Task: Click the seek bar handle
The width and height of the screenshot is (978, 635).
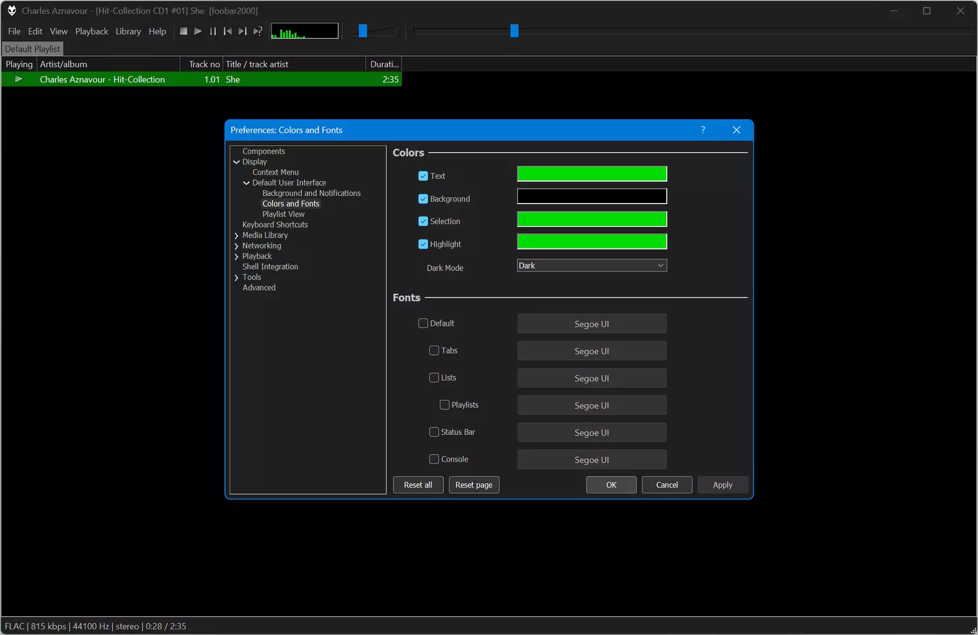Action: [x=514, y=31]
